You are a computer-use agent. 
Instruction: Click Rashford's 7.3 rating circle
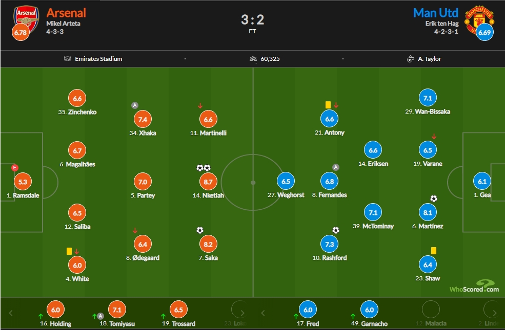point(330,244)
